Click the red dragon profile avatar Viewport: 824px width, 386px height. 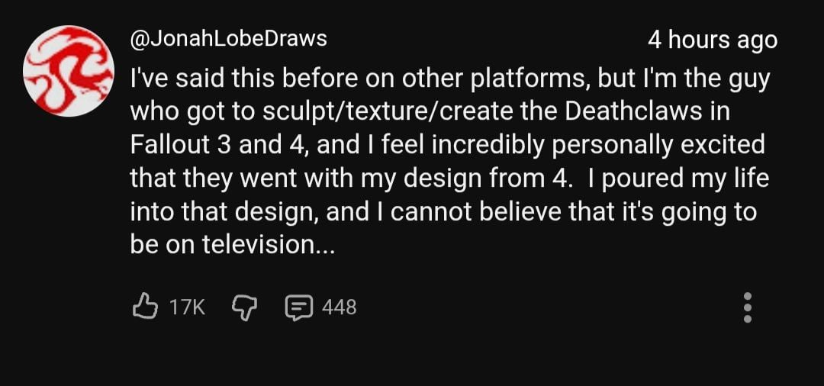[69, 71]
